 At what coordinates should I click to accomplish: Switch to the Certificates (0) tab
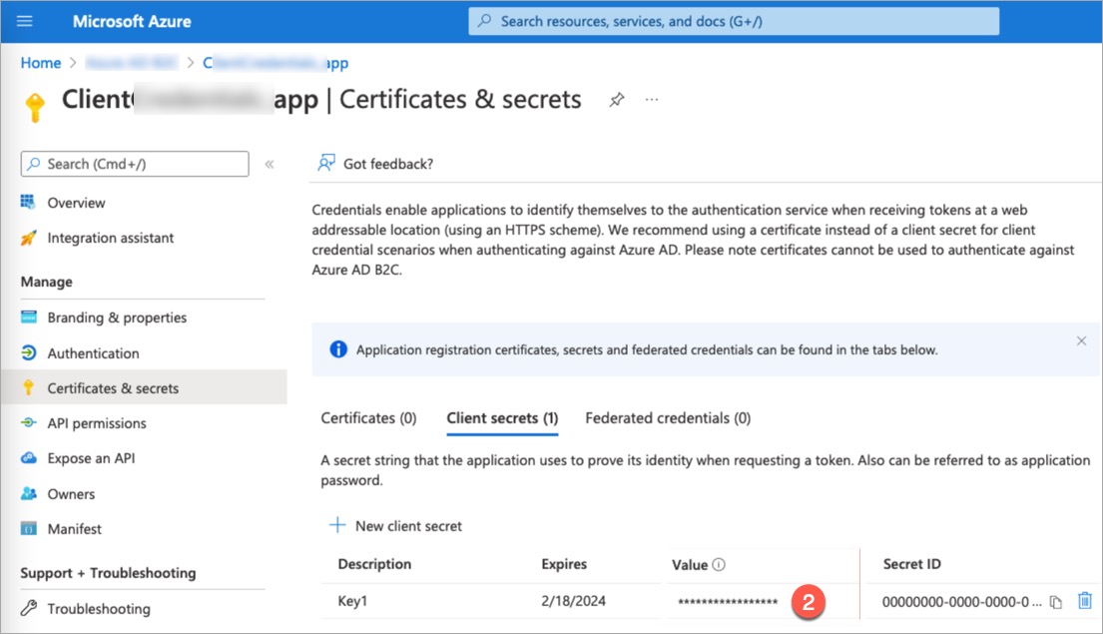click(368, 418)
